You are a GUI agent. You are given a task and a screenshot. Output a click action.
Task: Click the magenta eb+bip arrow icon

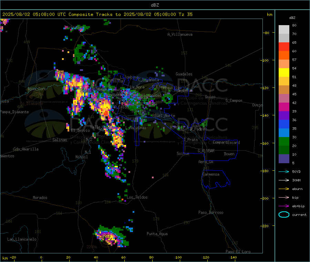pyautogui.click(x=284, y=206)
